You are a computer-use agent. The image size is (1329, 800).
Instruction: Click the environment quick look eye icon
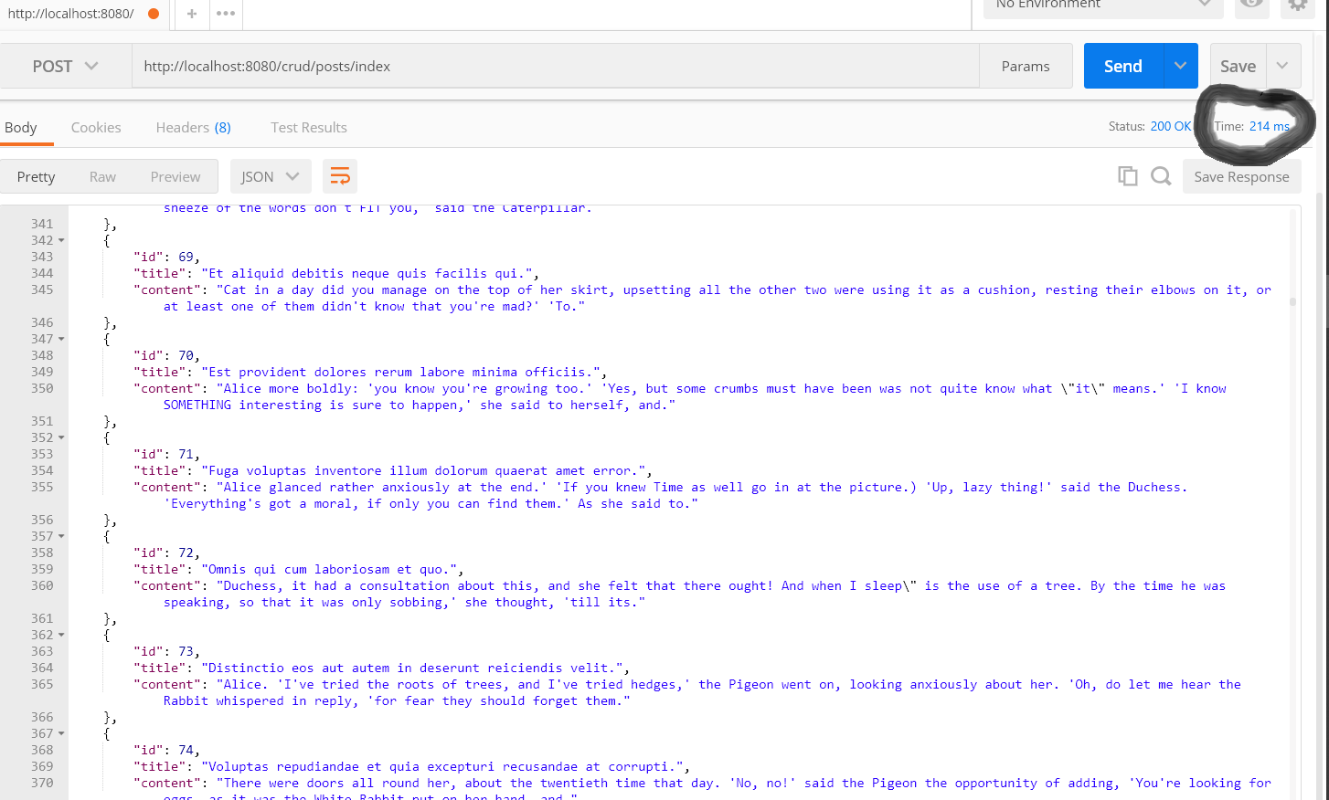pos(1252,5)
